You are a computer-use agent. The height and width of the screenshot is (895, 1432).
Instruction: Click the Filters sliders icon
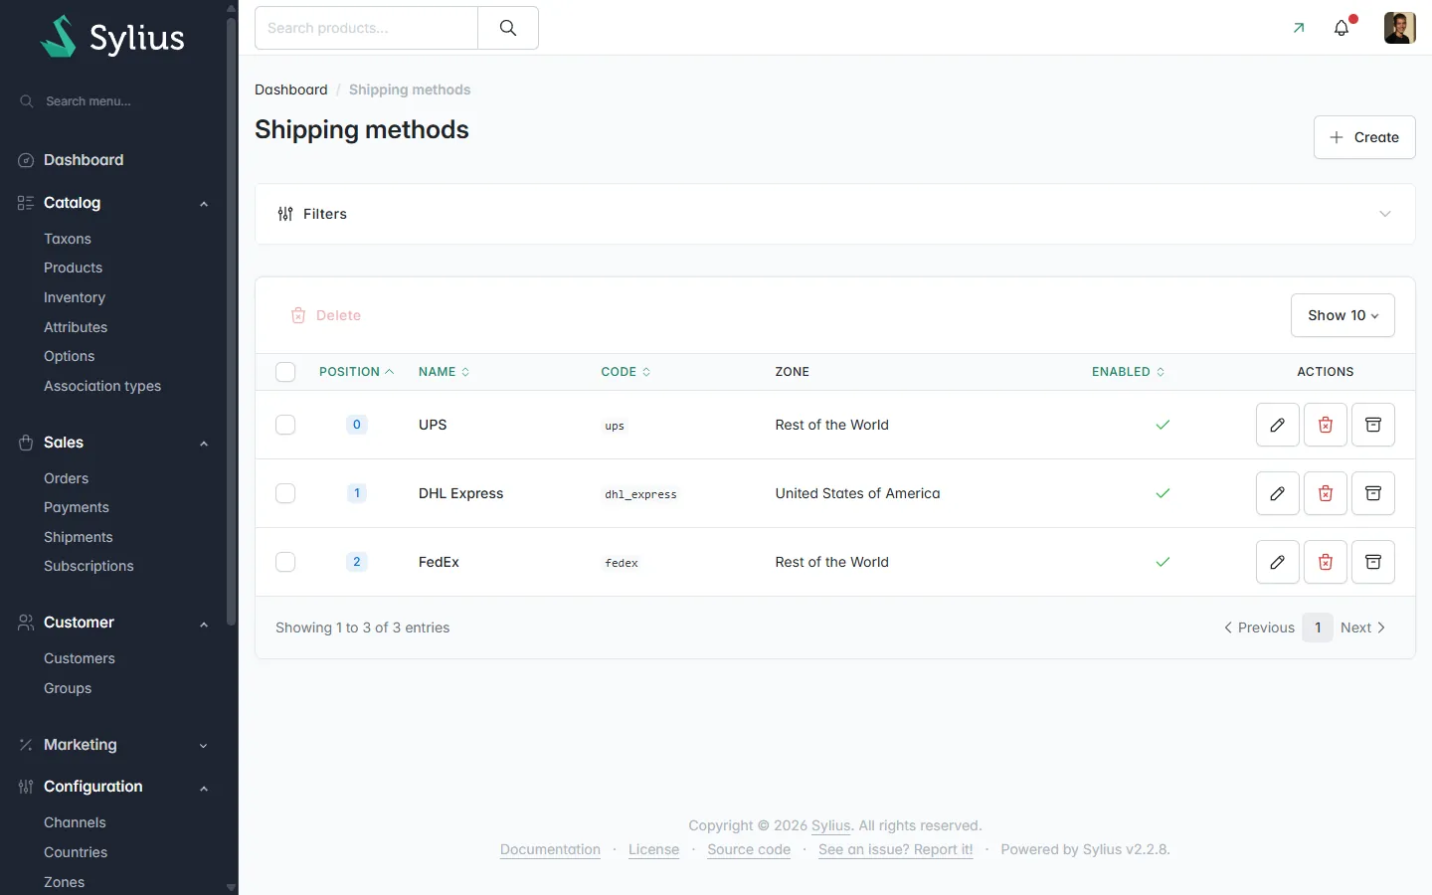tap(285, 214)
